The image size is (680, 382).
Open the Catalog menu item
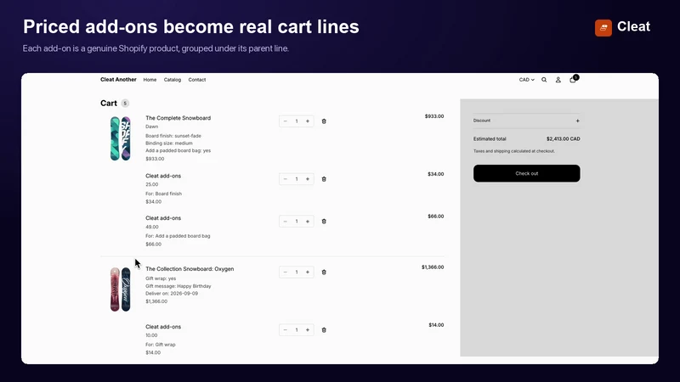tap(173, 80)
